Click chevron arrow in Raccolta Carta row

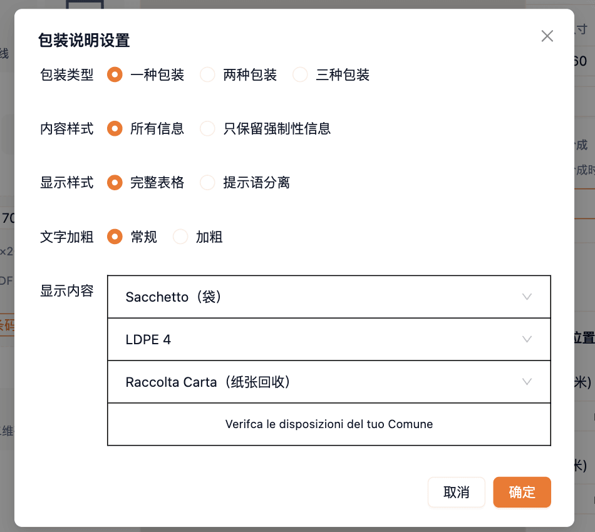pos(527,381)
